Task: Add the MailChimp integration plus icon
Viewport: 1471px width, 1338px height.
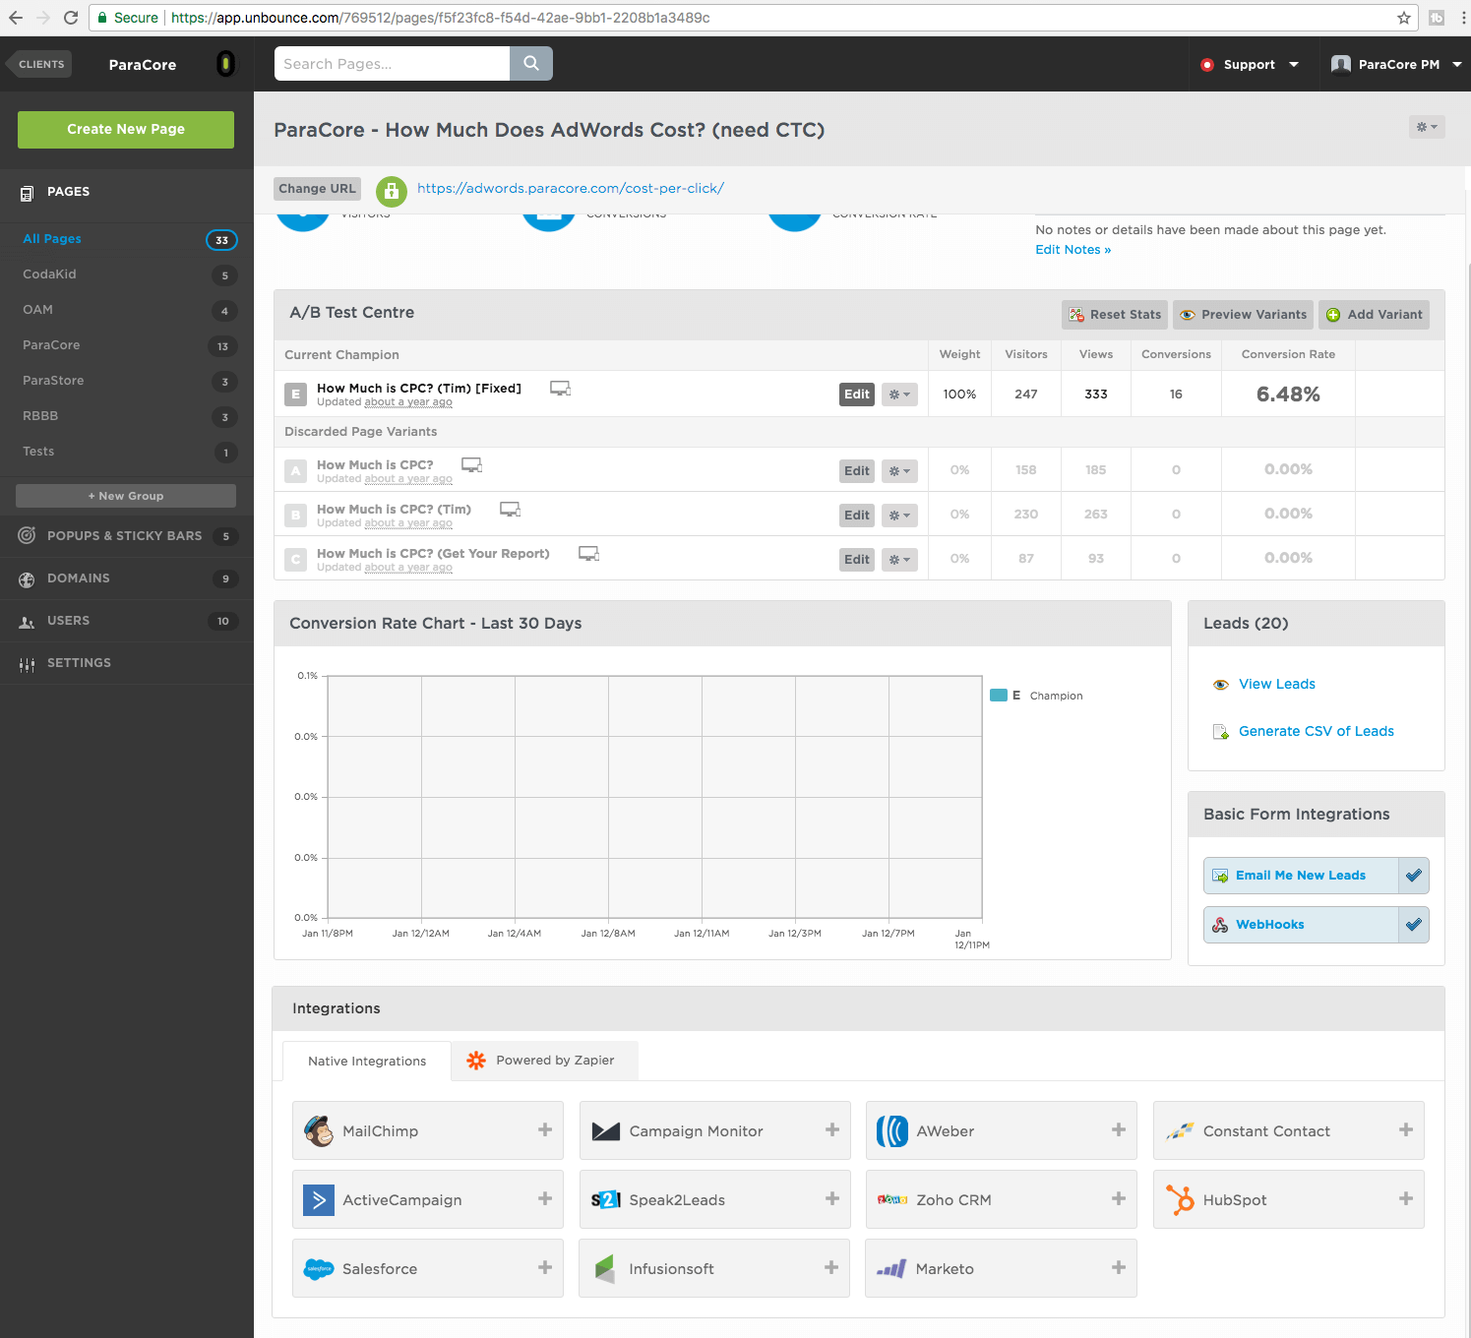Action: pyautogui.click(x=545, y=1130)
